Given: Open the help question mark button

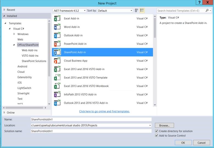Looking at the screenshot, I should pos(199,2).
